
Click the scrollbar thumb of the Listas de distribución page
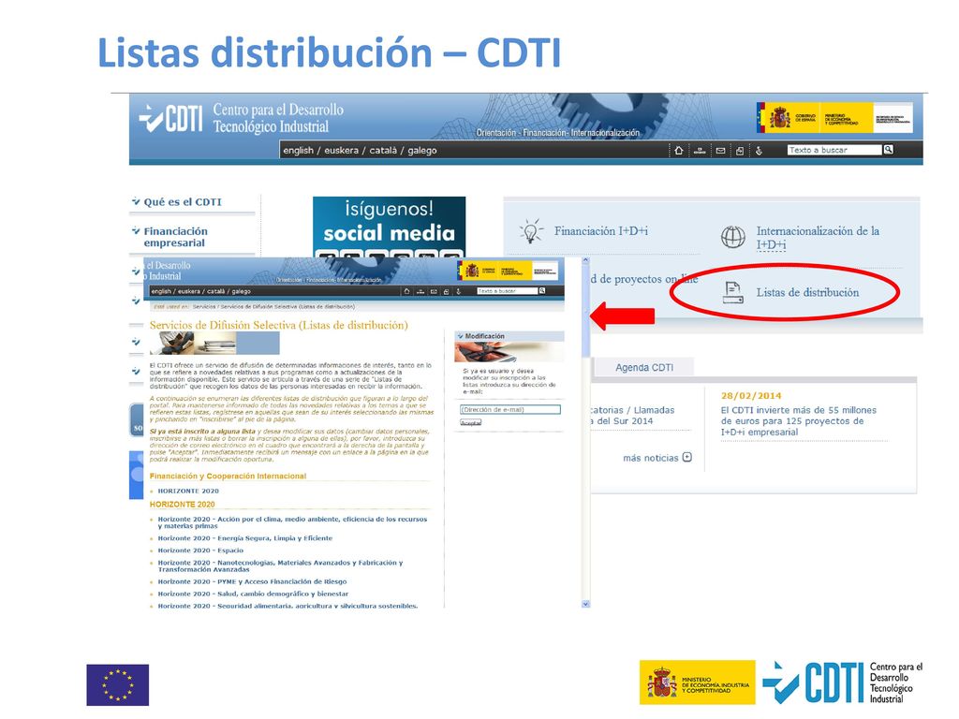pyautogui.click(x=585, y=311)
